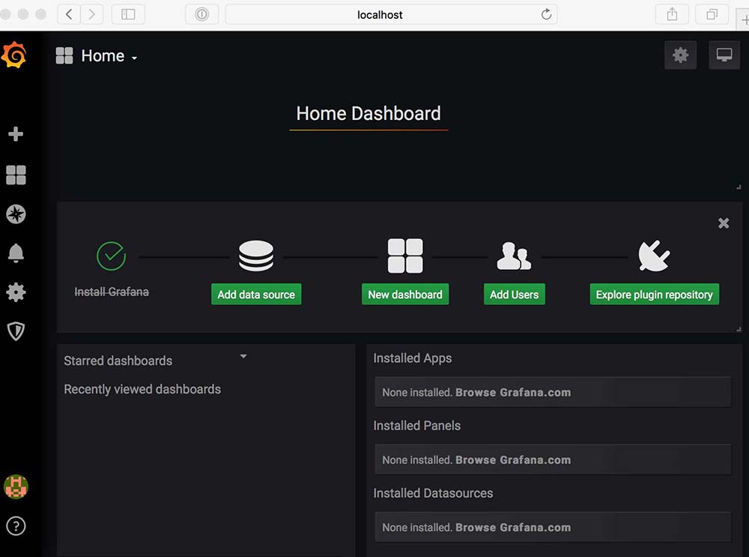Open Server Admin shield icon
Image resolution: width=749 pixels, height=557 pixels.
16,331
